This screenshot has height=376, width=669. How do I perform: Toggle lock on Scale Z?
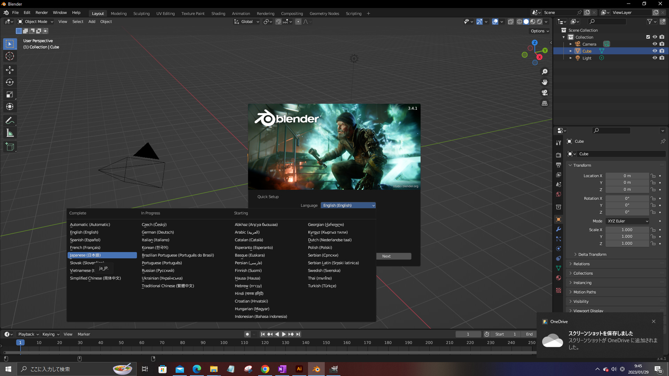[653, 243]
